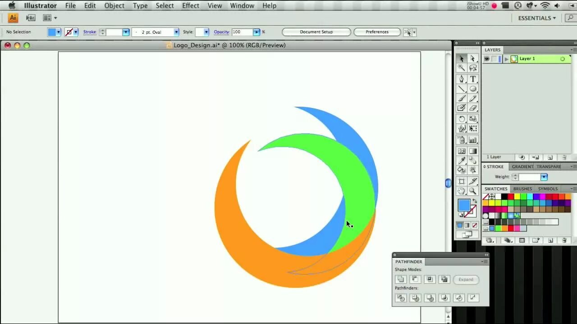Switch to the GRADIENT tab
Viewport: 577px width, 324px height.
click(522, 166)
